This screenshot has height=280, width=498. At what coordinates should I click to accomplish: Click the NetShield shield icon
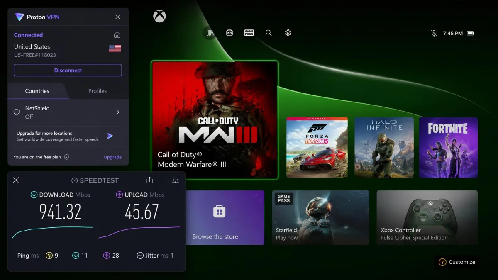17,112
